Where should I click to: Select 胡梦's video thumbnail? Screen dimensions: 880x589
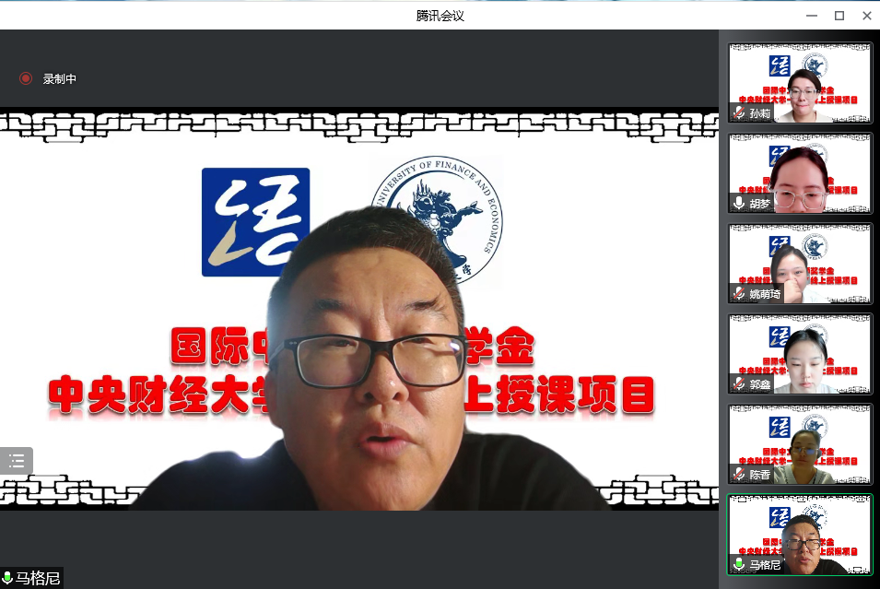799,173
